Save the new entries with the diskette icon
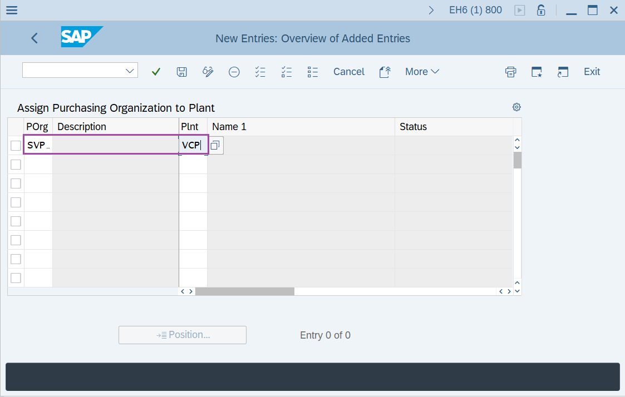Screen dimensions: 625x397 pos(181,71)
